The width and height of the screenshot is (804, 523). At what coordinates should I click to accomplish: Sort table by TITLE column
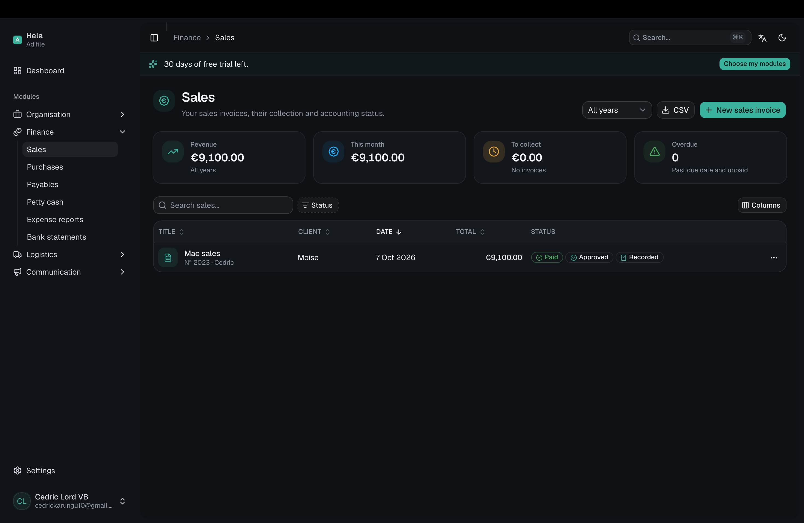click(171, 232)
